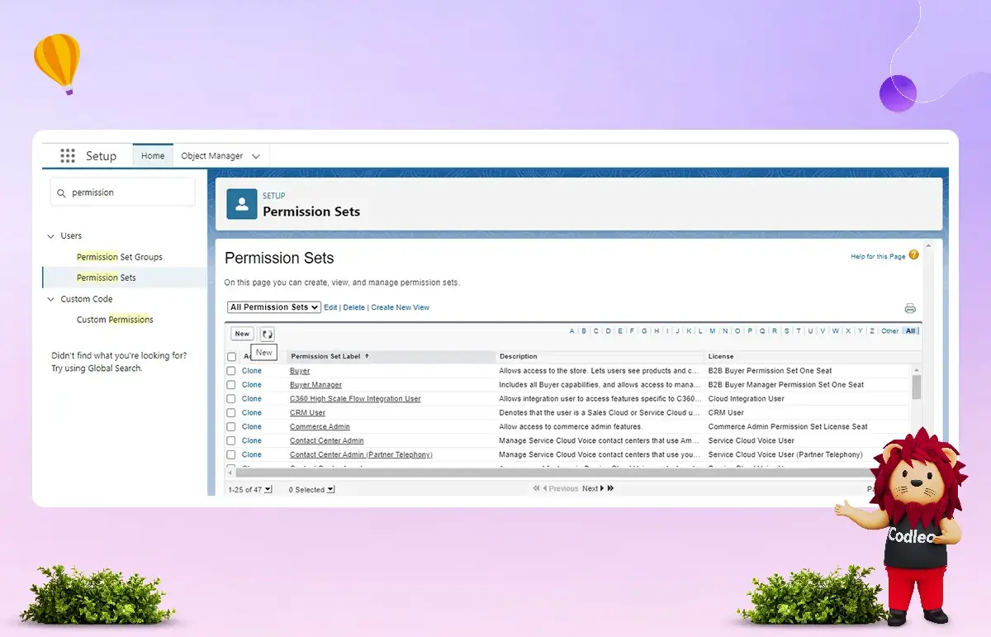The height and width of the screenshot is (637, 991).
Task: Tick the Contact Center Admin row checkbox
Action: pos(231,441)
